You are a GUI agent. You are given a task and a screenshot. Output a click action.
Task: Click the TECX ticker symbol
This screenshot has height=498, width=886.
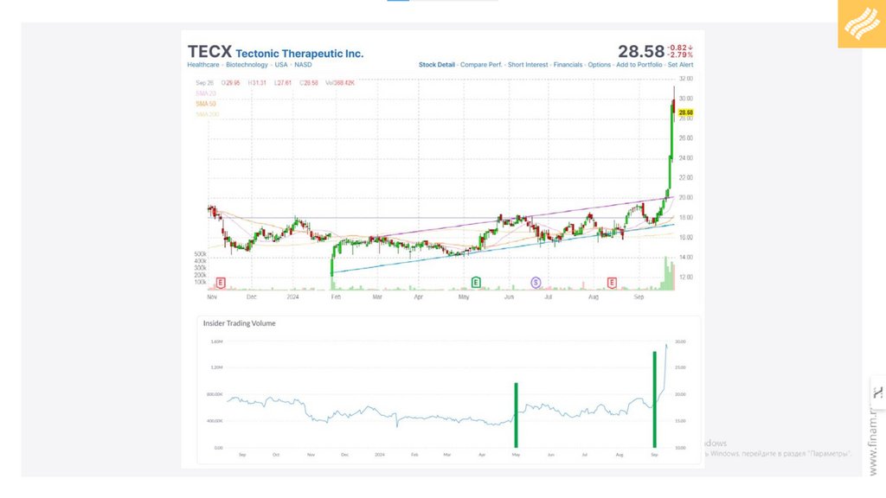[209, 51]
